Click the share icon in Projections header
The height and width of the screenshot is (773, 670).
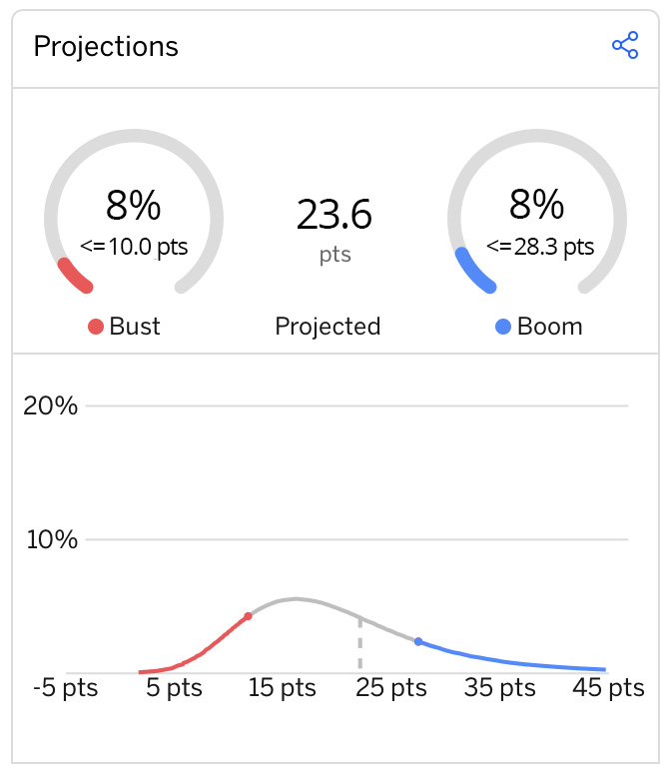click(625, 45)
